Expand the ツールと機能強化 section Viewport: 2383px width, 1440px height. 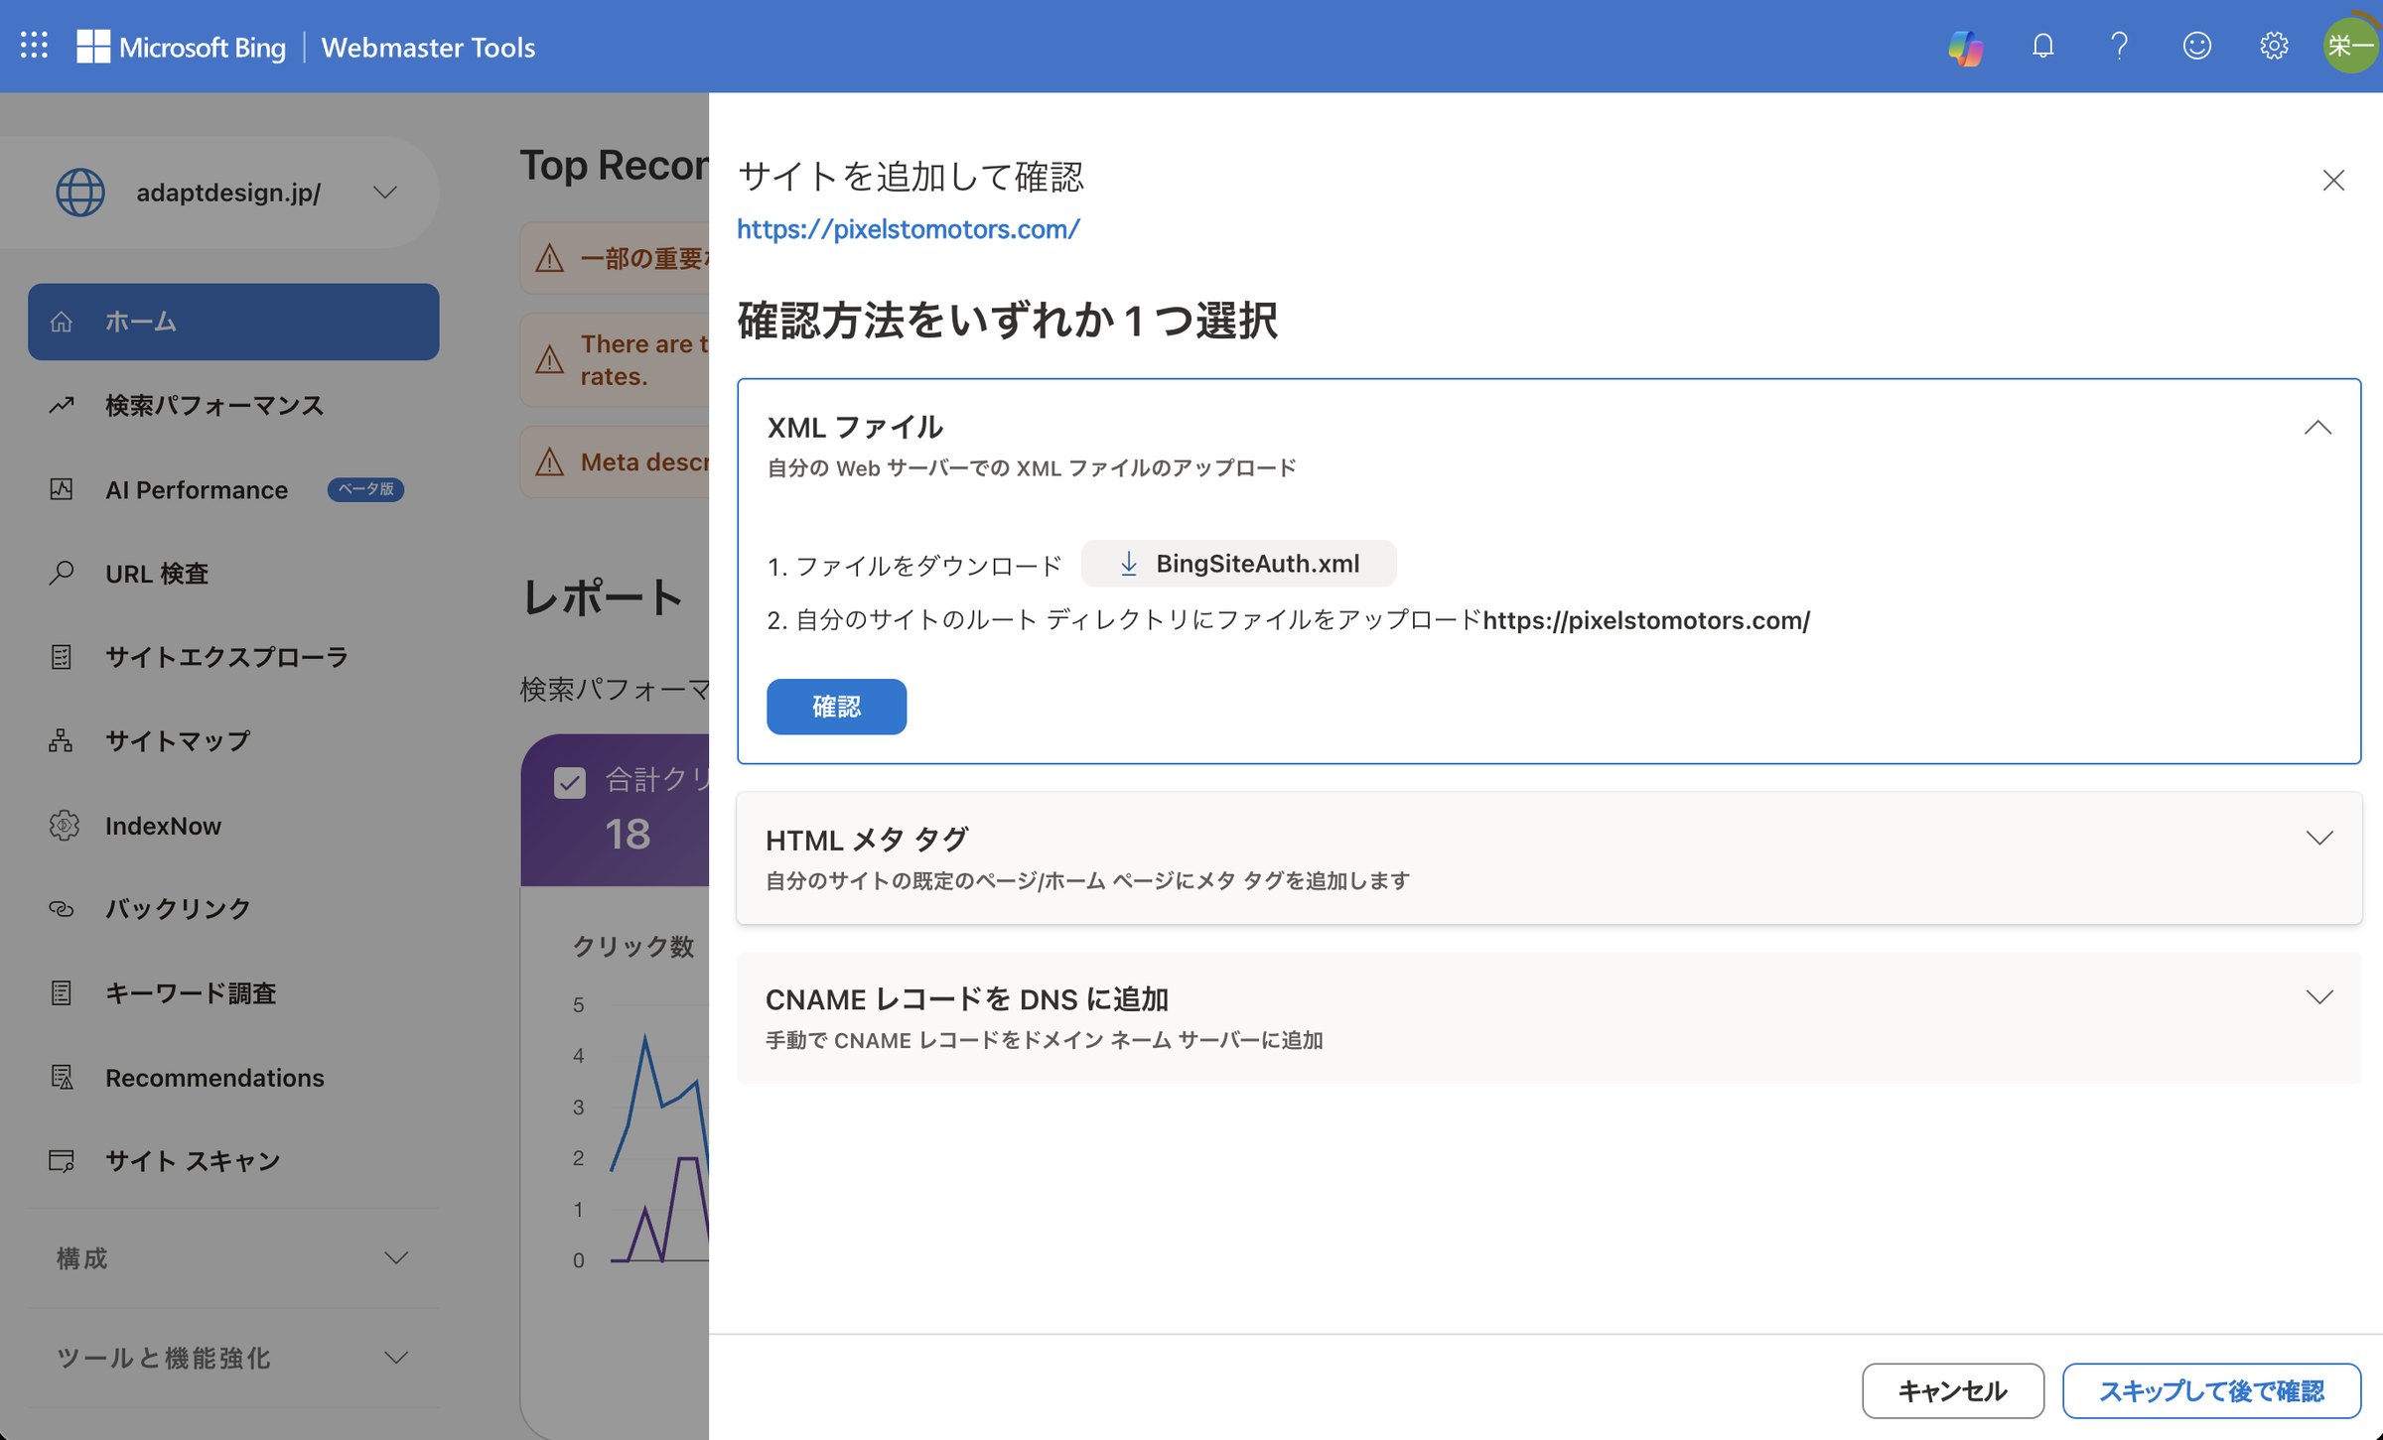pyautogui.click(x=233, y=1358)
